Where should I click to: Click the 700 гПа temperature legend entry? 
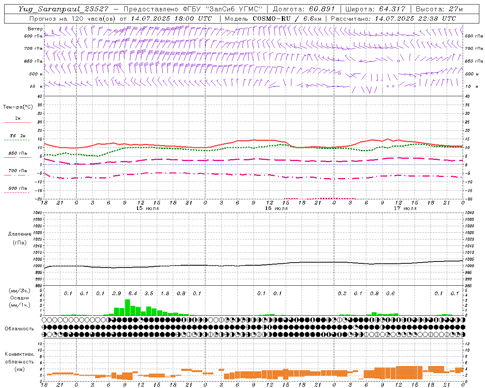tap(18, 171)
